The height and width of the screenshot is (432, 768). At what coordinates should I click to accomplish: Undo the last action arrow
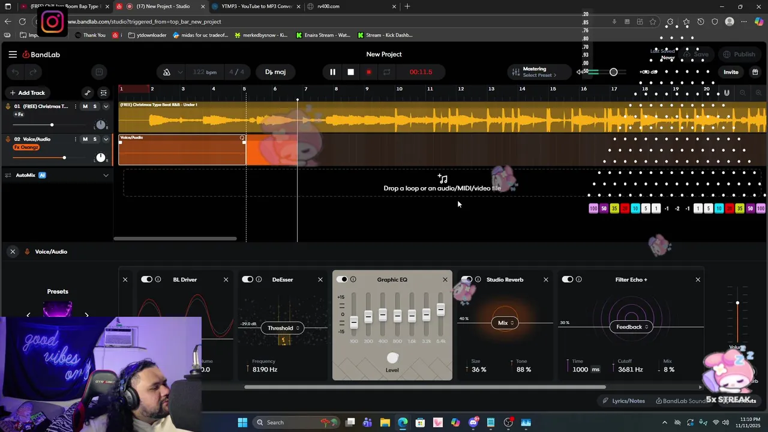click(16, 72)
